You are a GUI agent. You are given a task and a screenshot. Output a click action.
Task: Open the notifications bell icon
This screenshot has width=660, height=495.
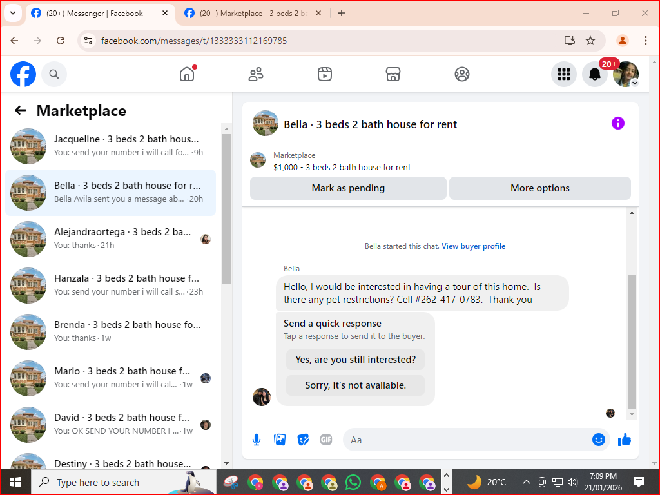[594, 74]
